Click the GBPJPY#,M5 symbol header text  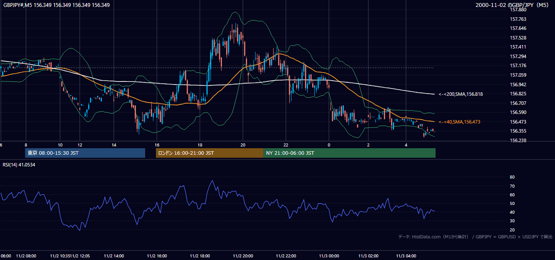pos(56,5)
